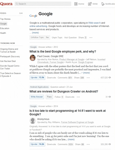
Task: Upvote the 15.9k employee perk answer
Action: pyautogui.click(x=37, y=77)
